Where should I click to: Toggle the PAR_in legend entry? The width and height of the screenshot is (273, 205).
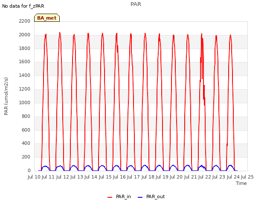coord(119,196)
